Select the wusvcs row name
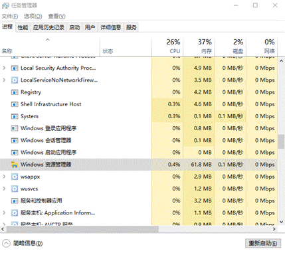 point(29,189)
